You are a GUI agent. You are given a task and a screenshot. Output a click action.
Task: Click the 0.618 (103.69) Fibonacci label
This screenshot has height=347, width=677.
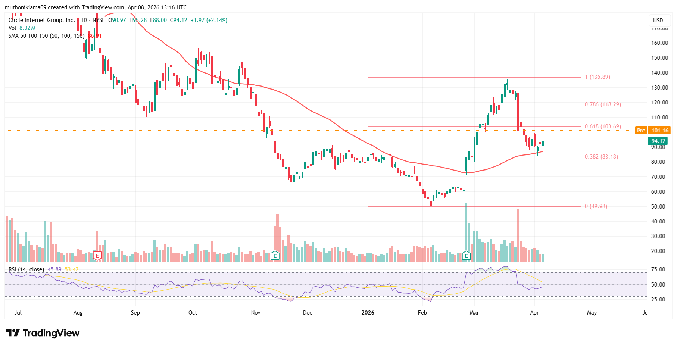coord(603,126)
